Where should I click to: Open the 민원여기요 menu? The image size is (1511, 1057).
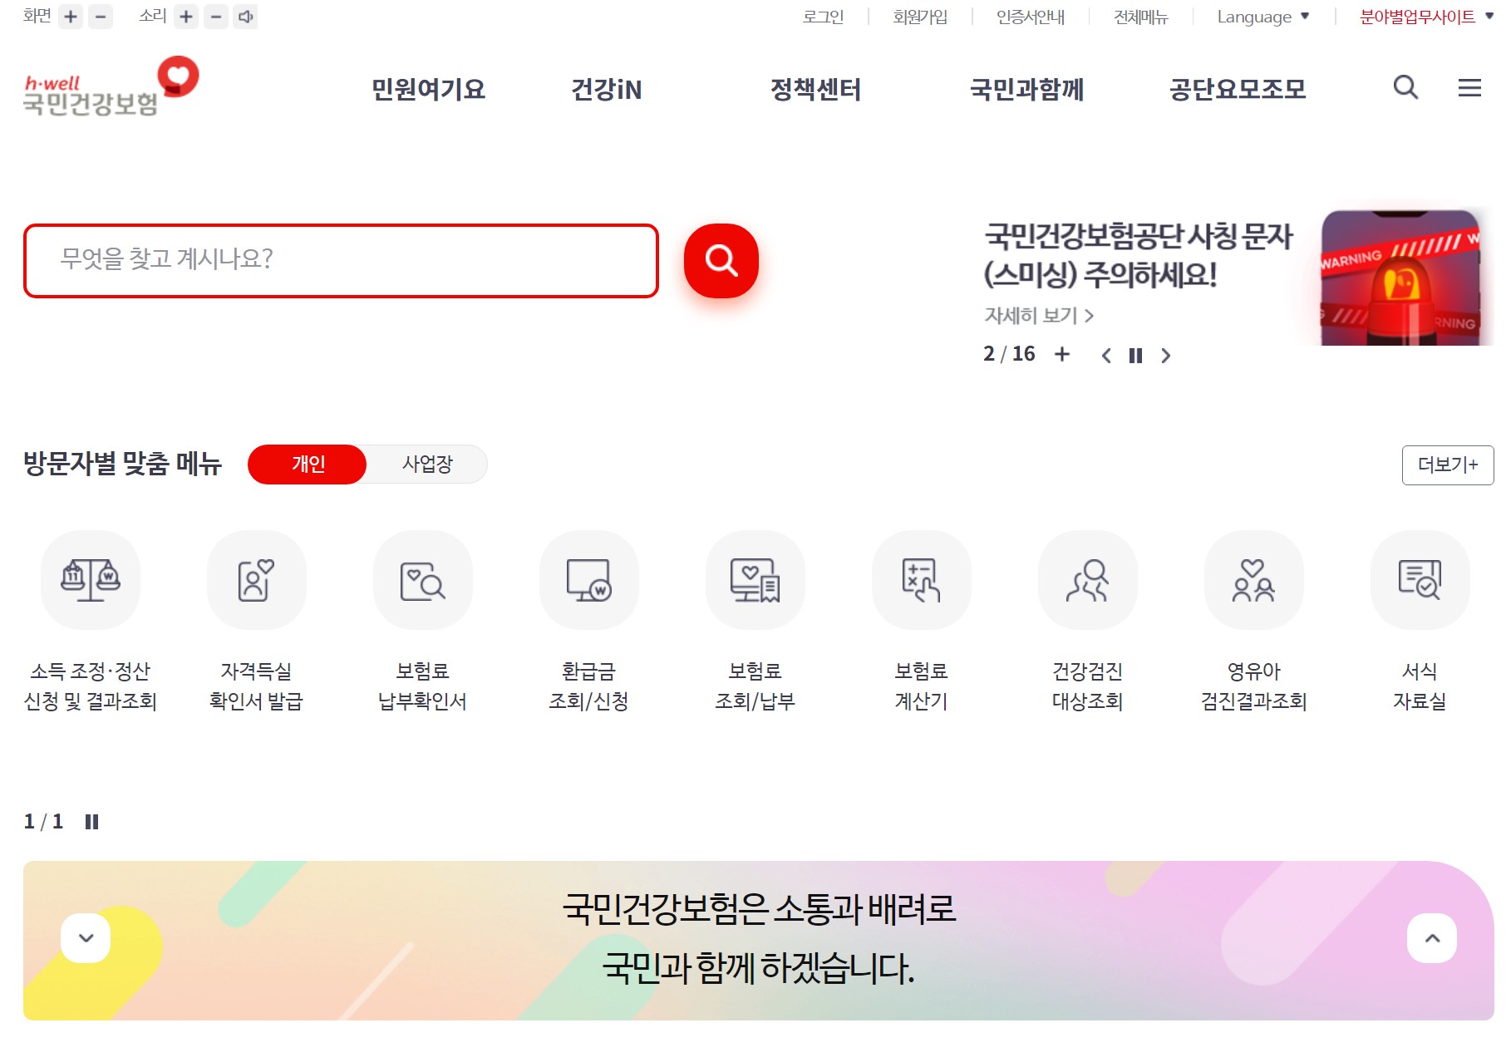coord(428,89)
